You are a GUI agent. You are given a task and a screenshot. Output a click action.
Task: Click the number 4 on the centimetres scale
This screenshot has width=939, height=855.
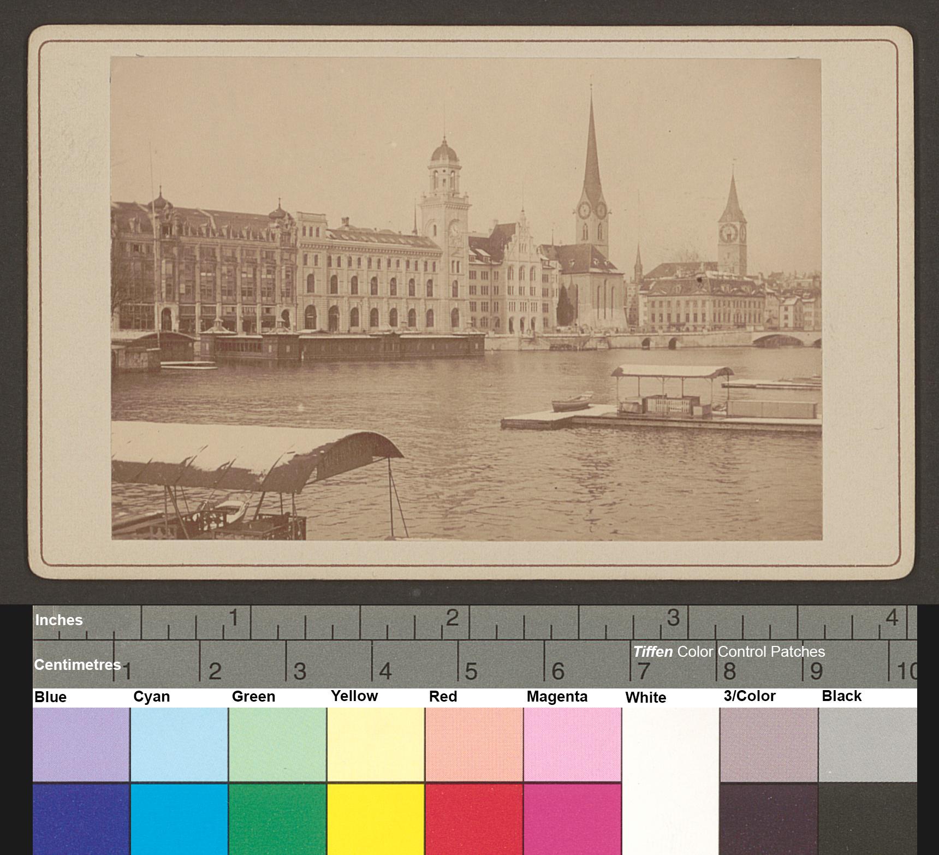pos(385,672)
